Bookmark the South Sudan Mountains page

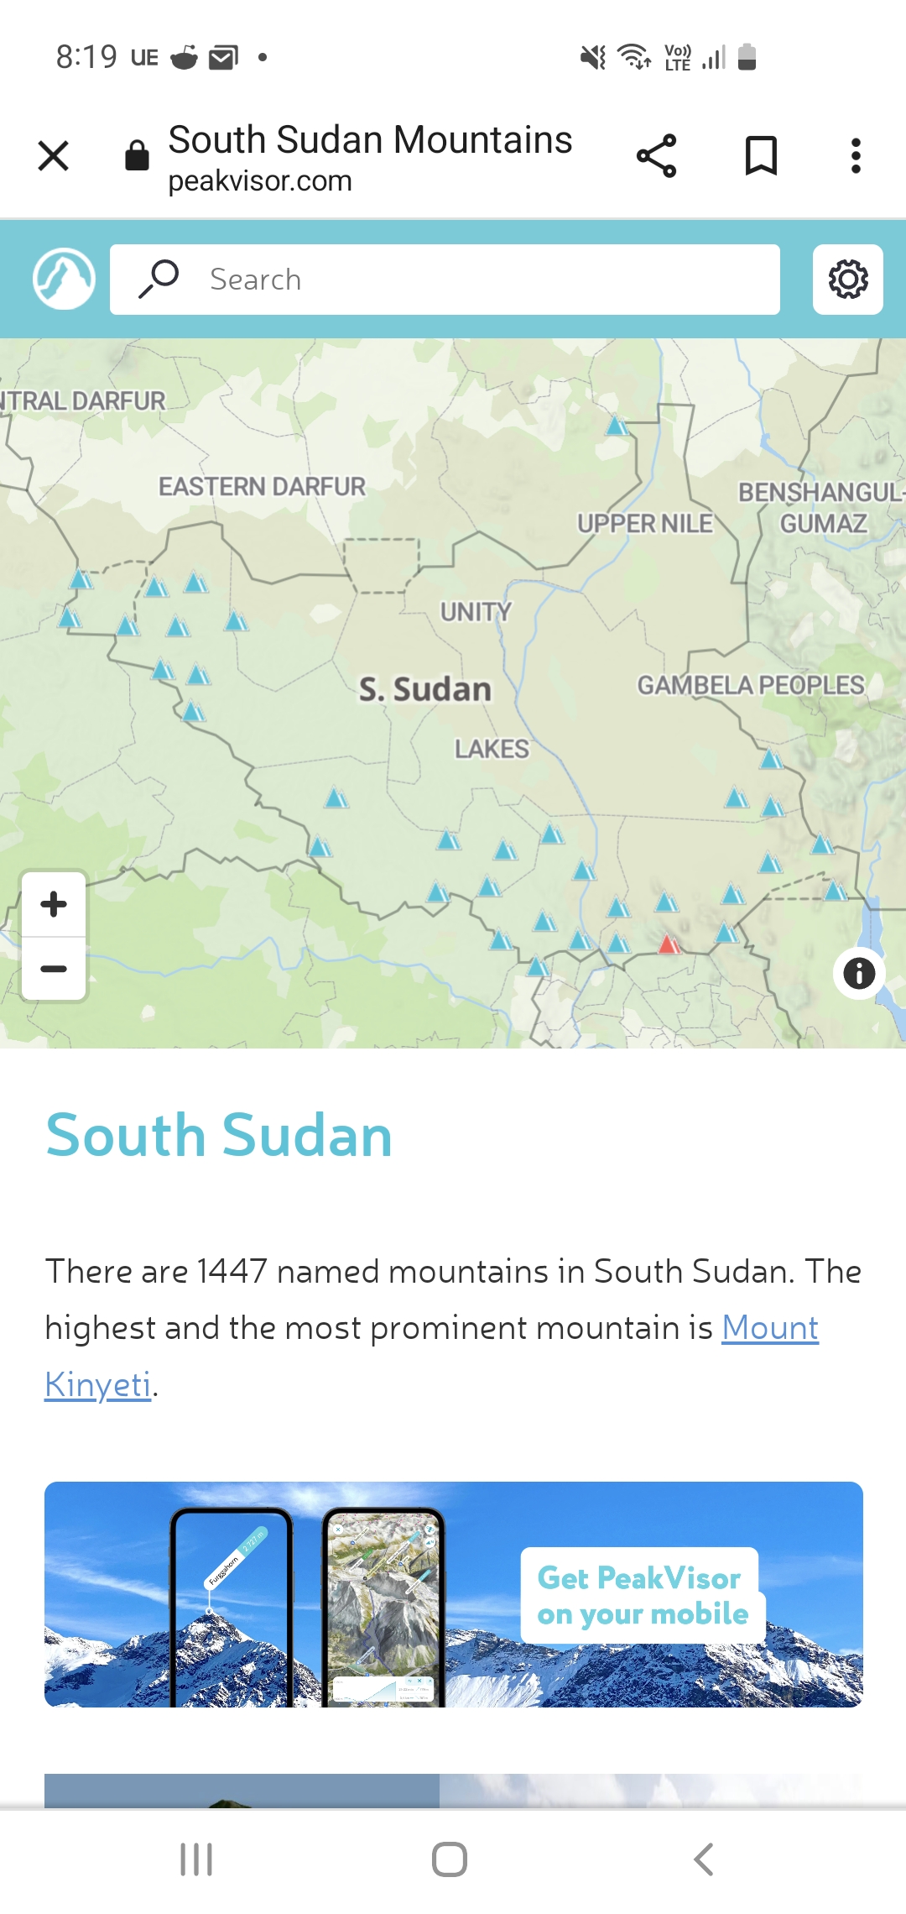761,156
